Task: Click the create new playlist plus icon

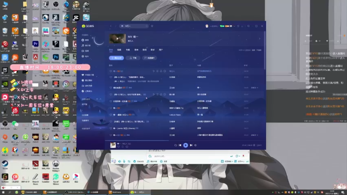Action: tap(97, 99)
